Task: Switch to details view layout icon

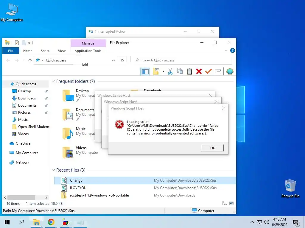Action: click(225, 203)
